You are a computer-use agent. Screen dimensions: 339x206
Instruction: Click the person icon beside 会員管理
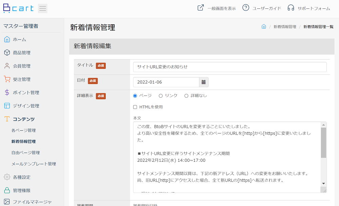click(x=7, y=66)
